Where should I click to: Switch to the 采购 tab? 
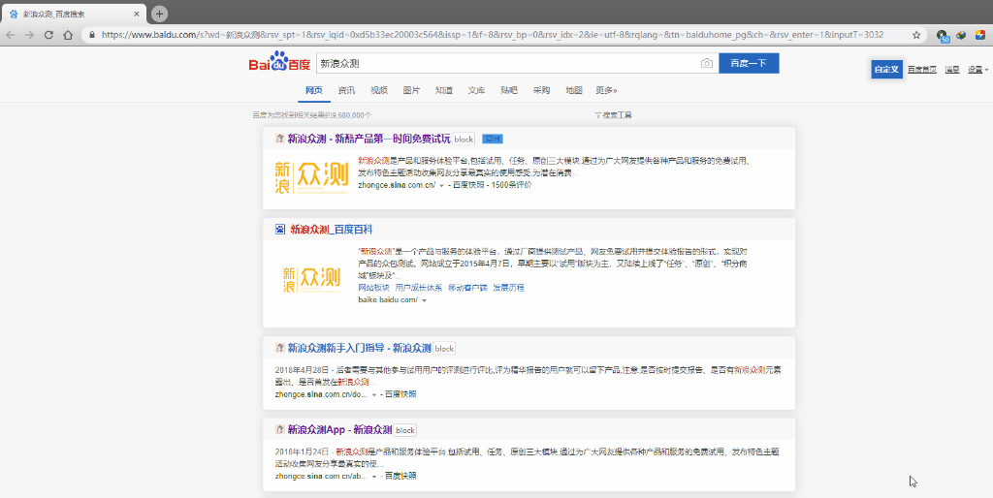point(541,90)
